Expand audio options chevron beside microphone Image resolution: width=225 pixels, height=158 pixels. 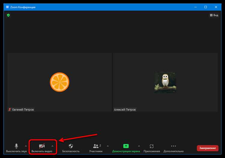(x=26, y=146)
